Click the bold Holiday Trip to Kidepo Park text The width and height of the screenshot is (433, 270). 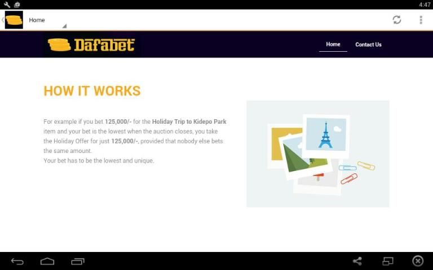[x=189, y=121]
